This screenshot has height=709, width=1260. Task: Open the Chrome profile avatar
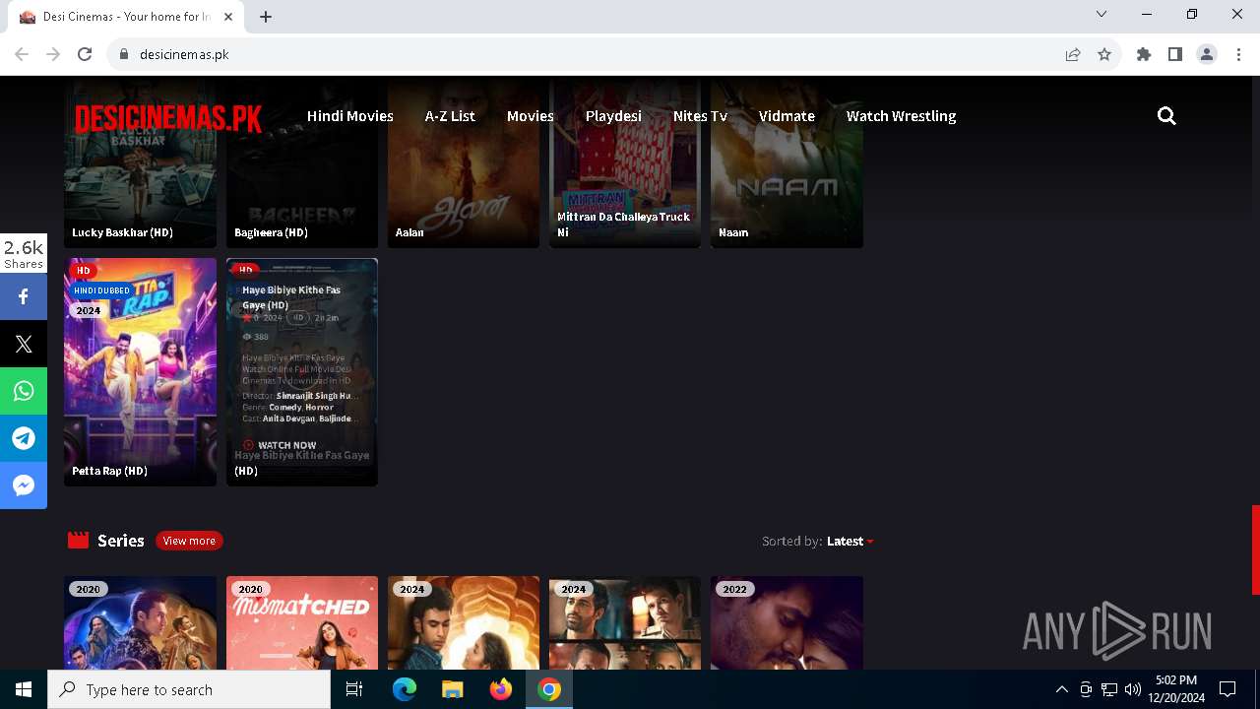(1207, 54)
